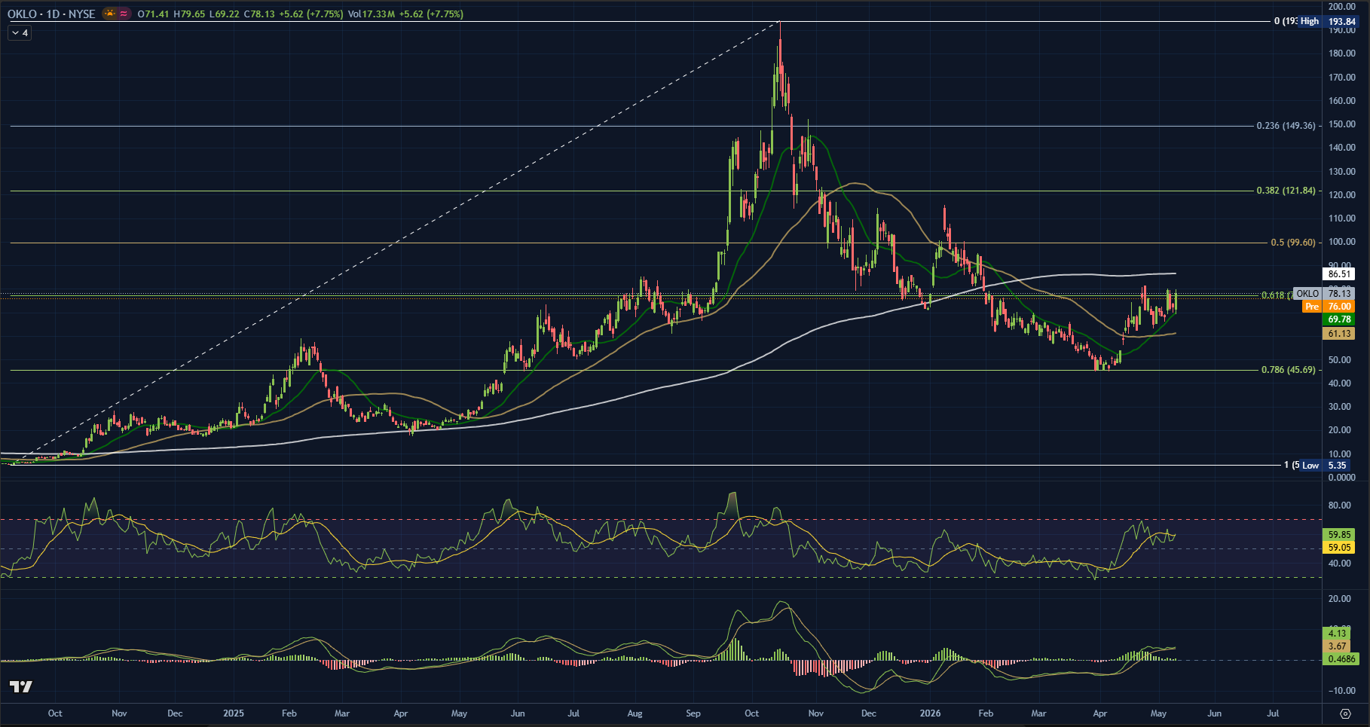1370x727 pixels.
Task: Click the pink approximate-equals data icon
Action: (x=124, y=14)
